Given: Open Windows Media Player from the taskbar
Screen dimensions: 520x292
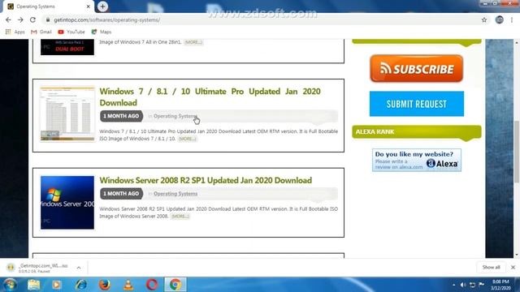Looking at the screenshot, I should [56, 285].
